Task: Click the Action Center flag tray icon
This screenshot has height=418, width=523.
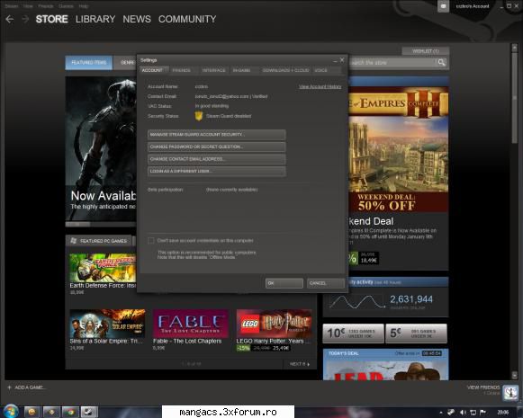Action: (x=482, y=413)
